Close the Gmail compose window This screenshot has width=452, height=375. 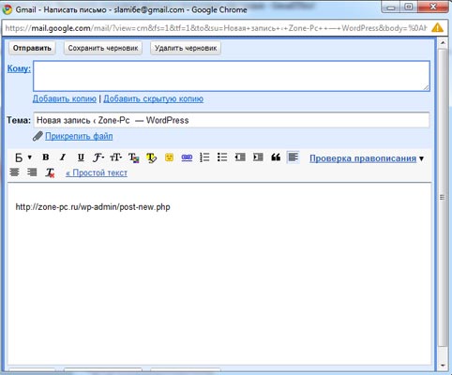click(433, 7)
